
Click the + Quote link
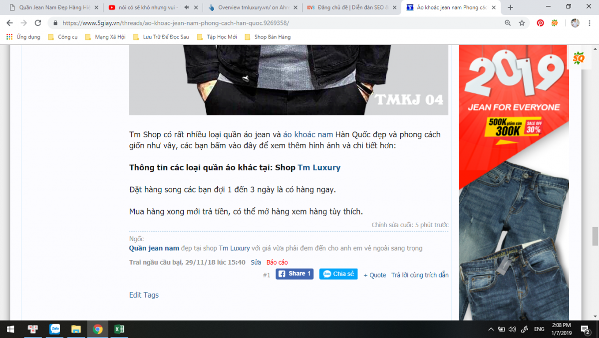coord(374,275)
